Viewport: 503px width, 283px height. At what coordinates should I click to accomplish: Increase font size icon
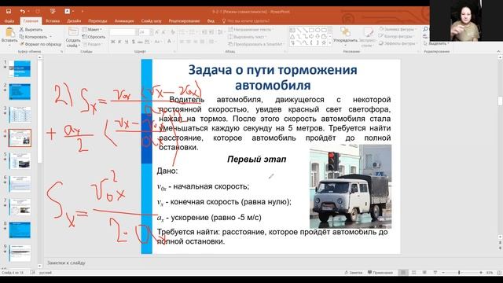pos(157,32)
